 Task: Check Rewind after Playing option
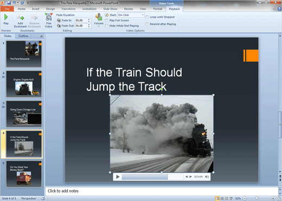[147, 24]
